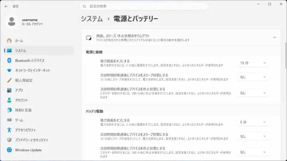
Task: Open Windows Update page
Action: click(39, 150)
